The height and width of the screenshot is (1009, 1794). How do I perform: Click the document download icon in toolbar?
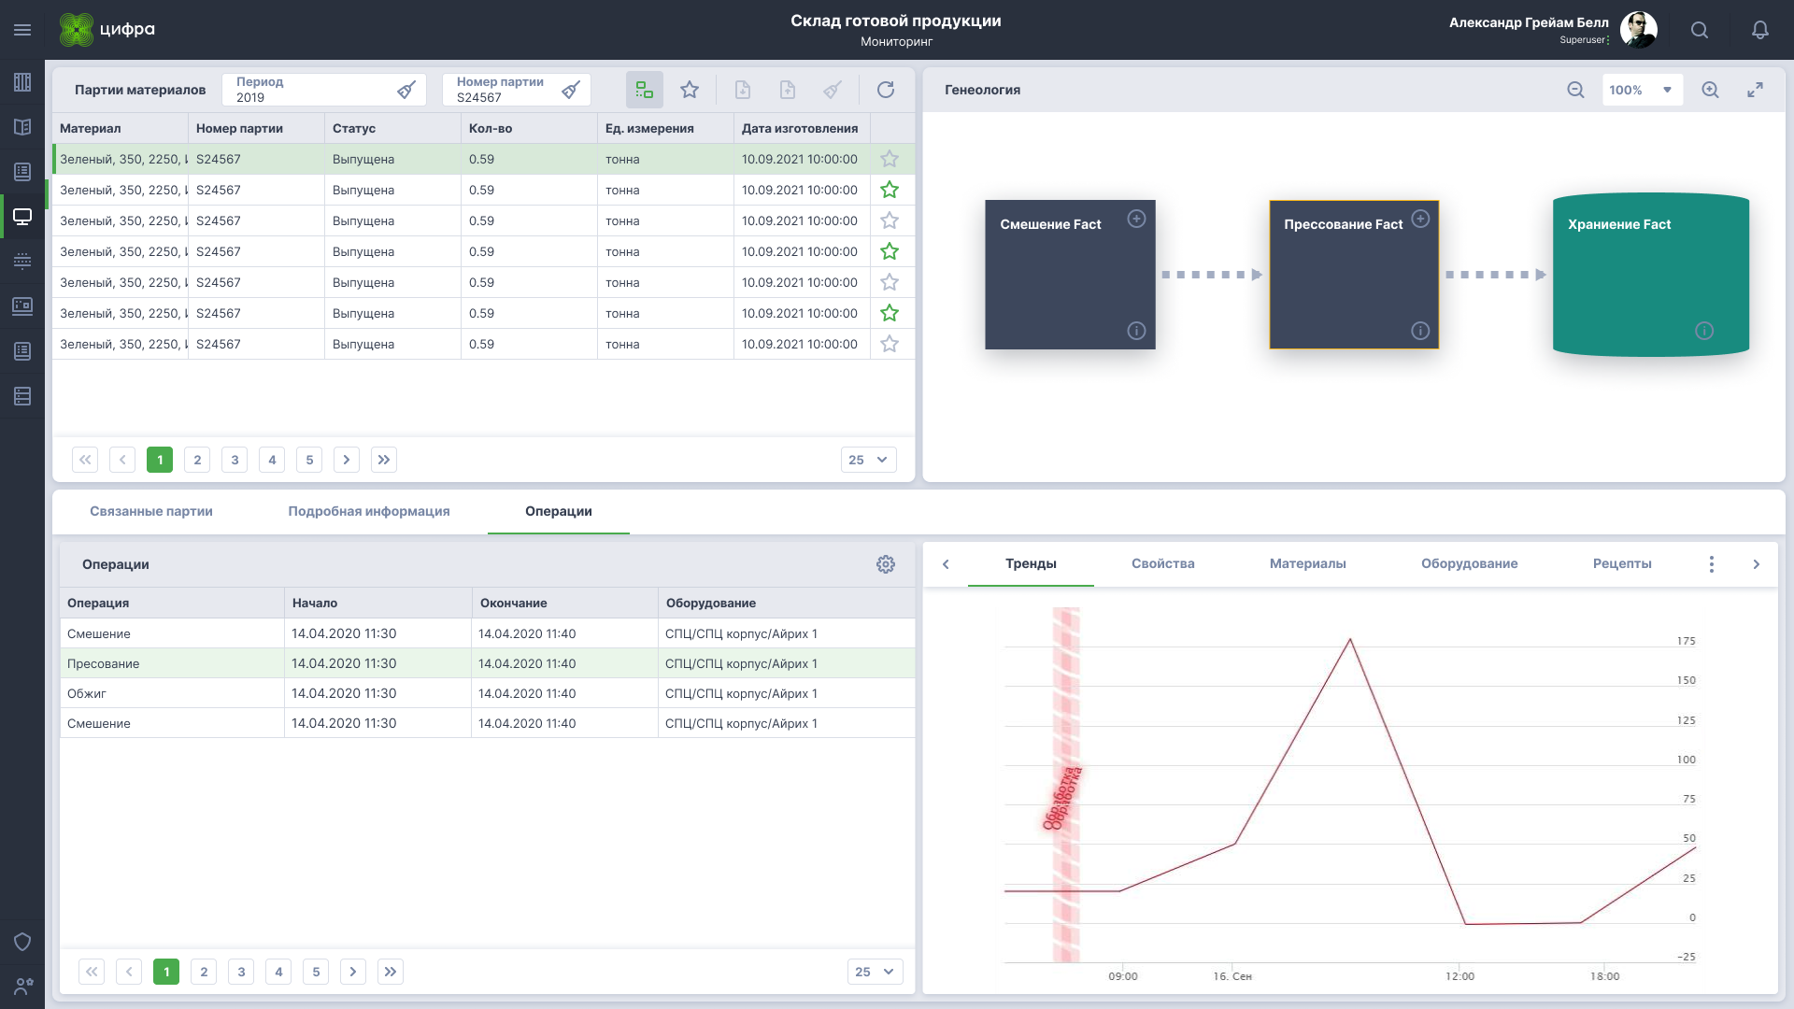click(743, 90)
